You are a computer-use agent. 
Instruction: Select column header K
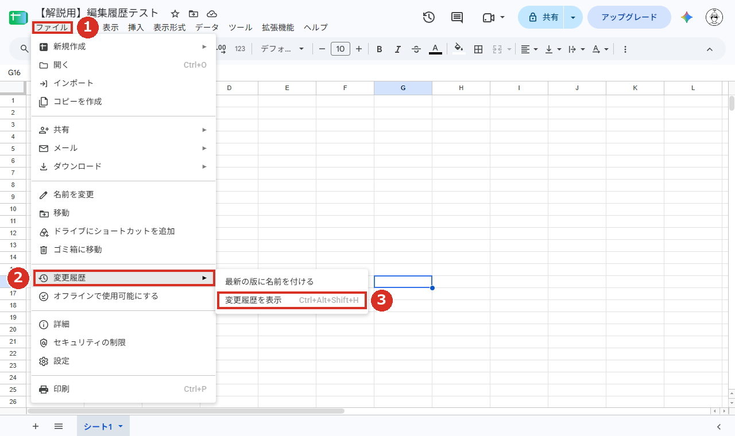coord(635,88)
